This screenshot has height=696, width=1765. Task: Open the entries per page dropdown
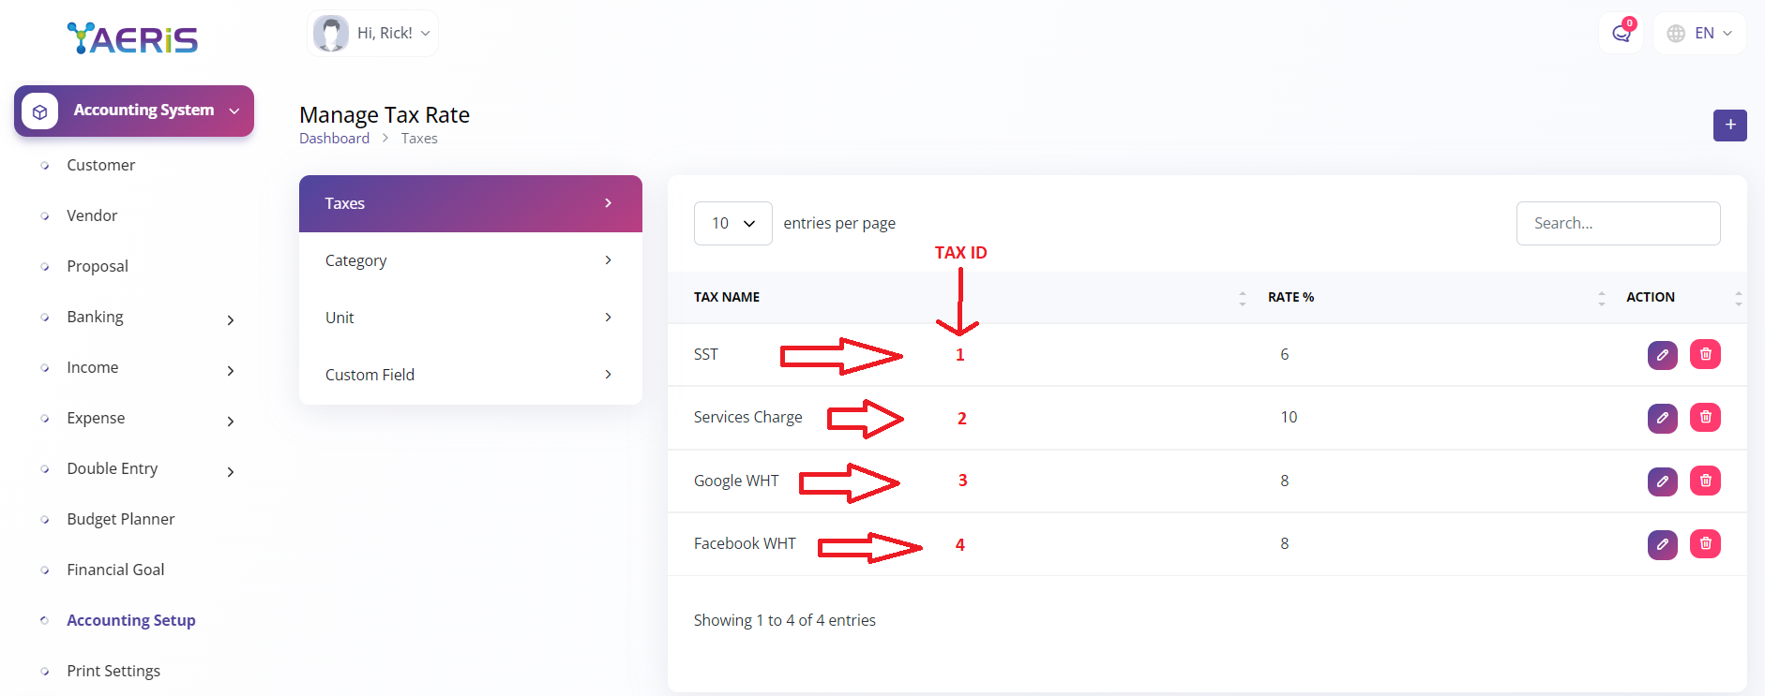point(732,224)
